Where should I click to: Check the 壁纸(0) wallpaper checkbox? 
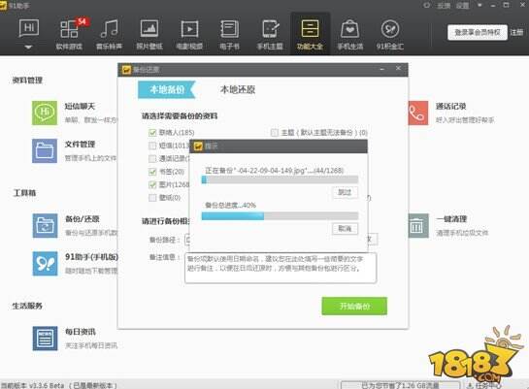click(152, 198)
